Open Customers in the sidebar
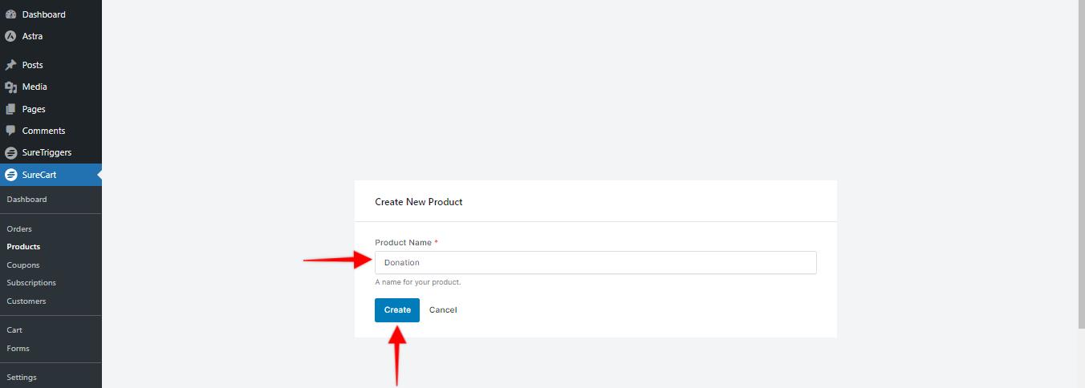The width and height of the screenshot is (1085, 388). pyautogui.click(x=26, y=301)
